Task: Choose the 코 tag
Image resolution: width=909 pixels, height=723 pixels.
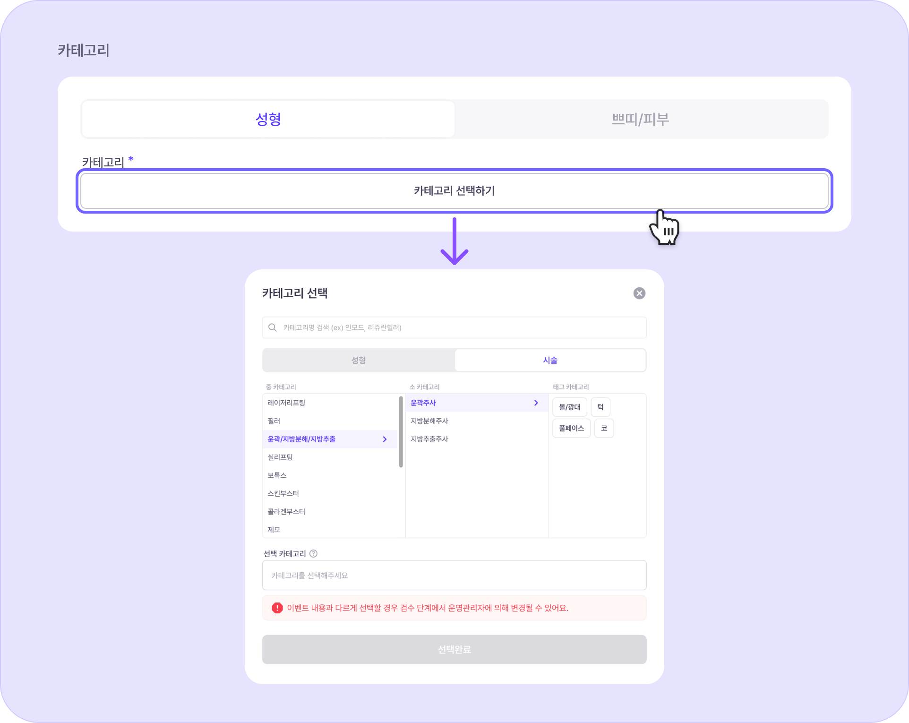Action: [604, 428]
